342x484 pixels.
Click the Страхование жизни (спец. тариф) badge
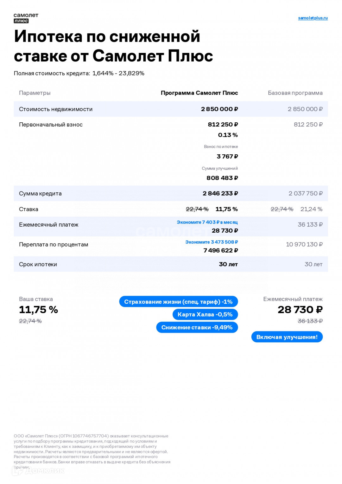click(178, 302)
